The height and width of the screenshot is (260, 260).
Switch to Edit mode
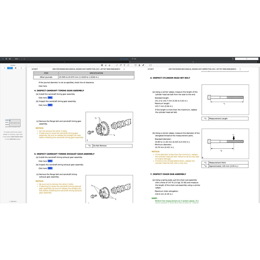[134, 59]
